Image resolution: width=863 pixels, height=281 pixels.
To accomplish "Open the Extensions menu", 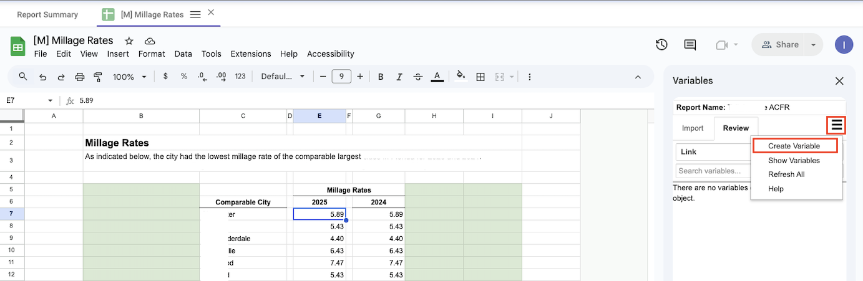I will (x=251, y=54).
